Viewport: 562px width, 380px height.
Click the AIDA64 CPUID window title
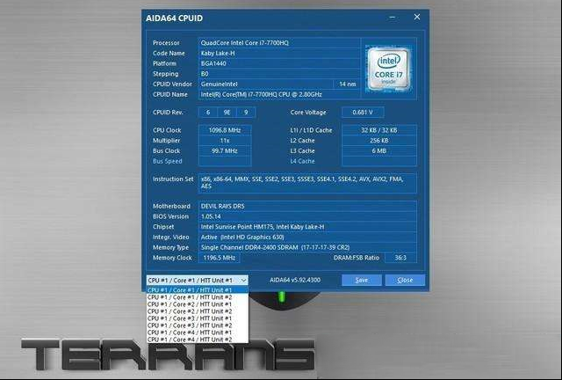[x=174, y=18]
